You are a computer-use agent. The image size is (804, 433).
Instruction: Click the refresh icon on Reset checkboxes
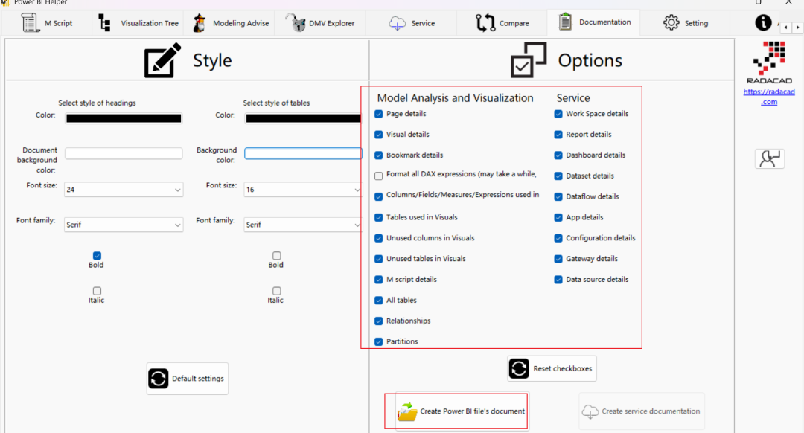click(519, 368)
